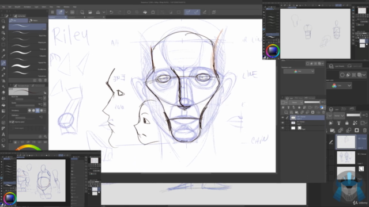The image size is (369, 207).
Task: Select the Zoom magnifier tool
Action: tap(3, 21)
